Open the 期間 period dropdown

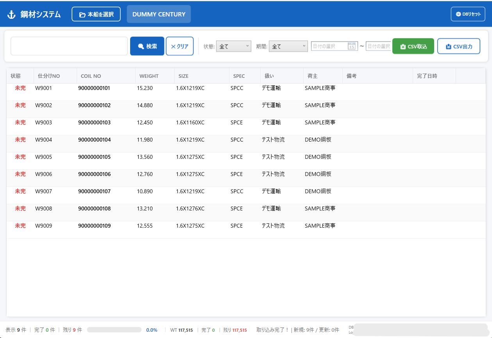point(288,46)
